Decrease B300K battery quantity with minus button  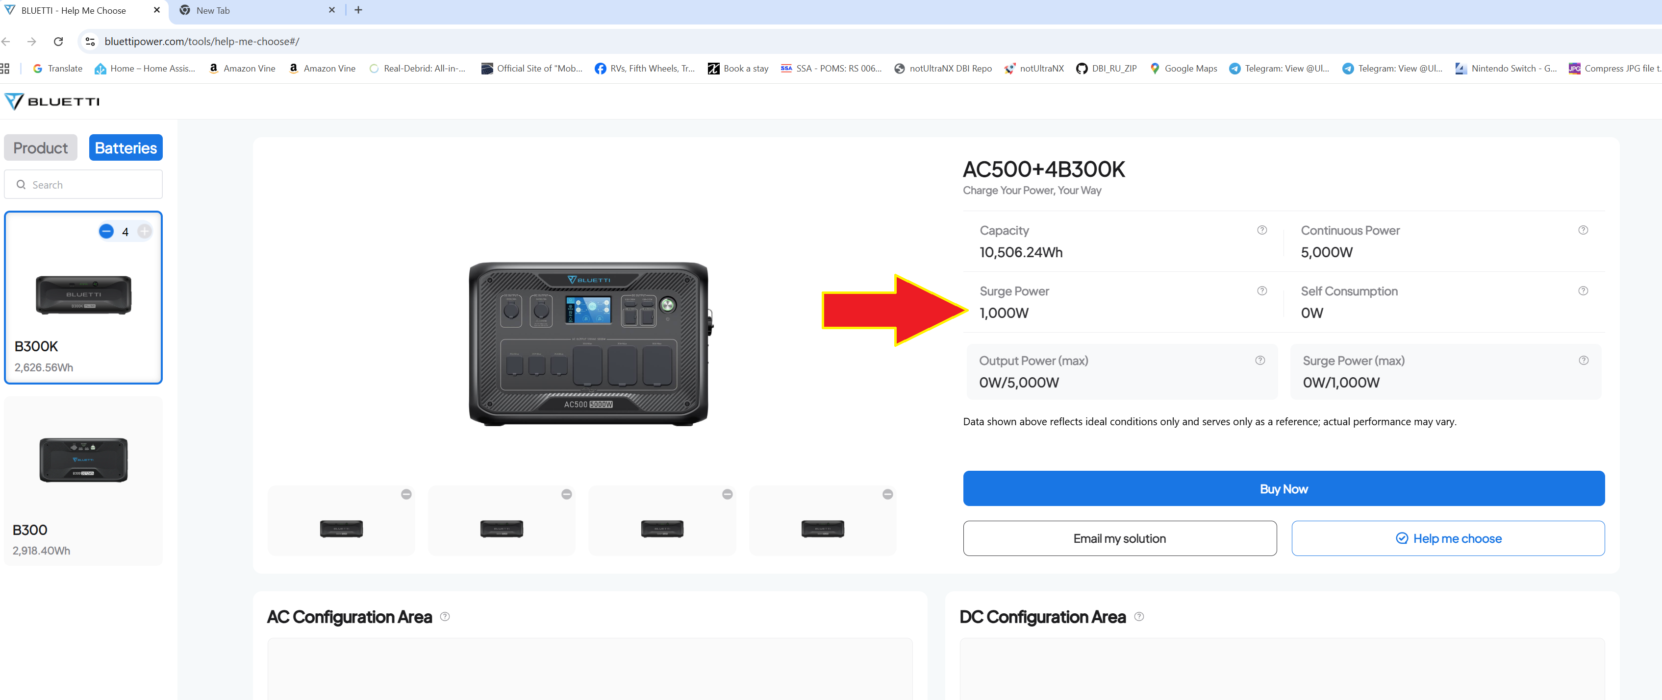(x=106, y=231)
